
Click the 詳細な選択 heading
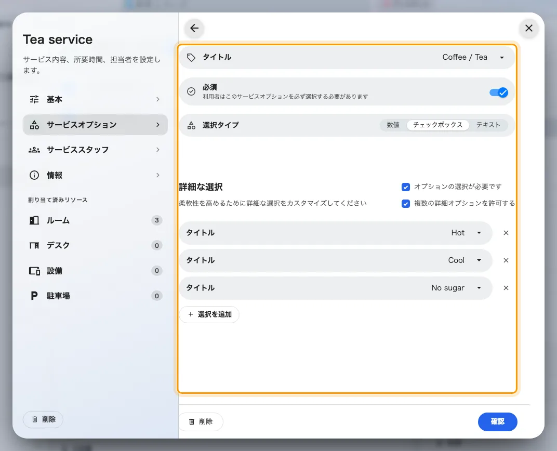[x=201, y=187]
